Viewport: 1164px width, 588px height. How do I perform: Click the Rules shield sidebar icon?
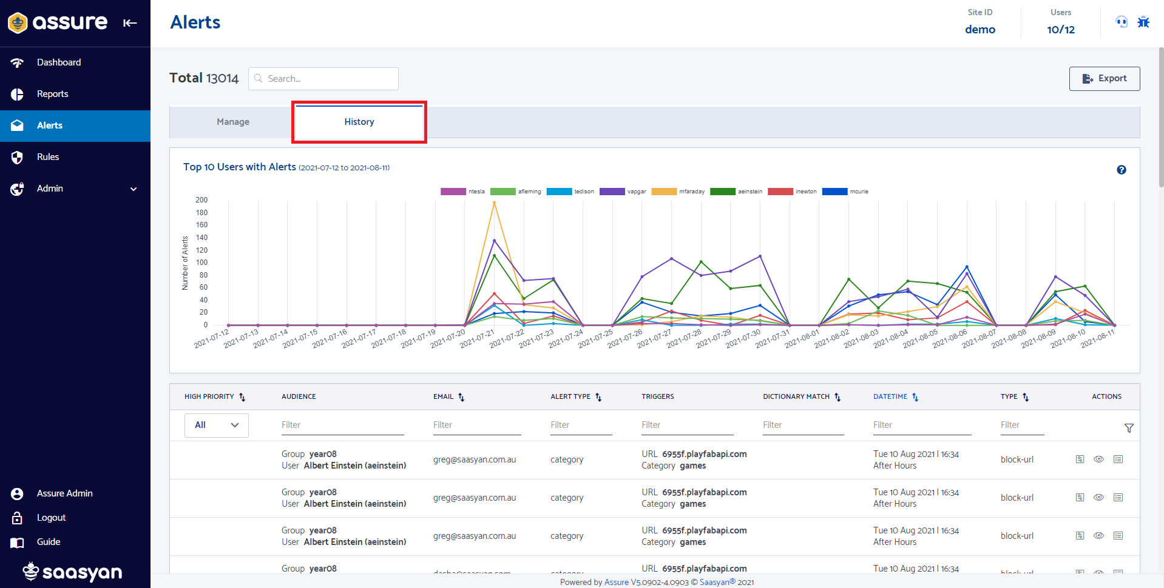click(17, 158)
